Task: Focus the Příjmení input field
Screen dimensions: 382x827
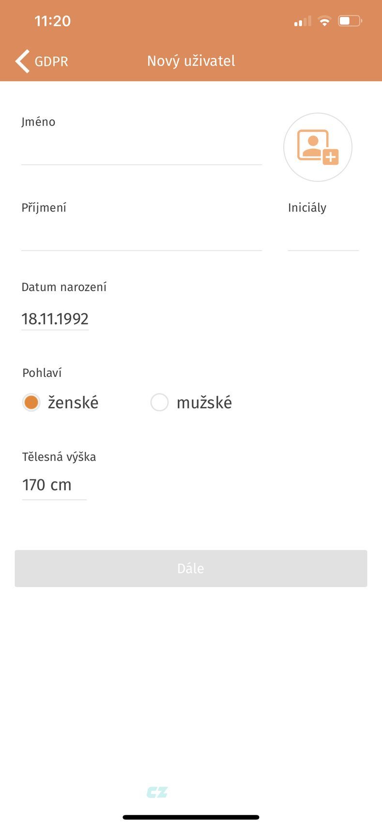Action: (141, 236)
